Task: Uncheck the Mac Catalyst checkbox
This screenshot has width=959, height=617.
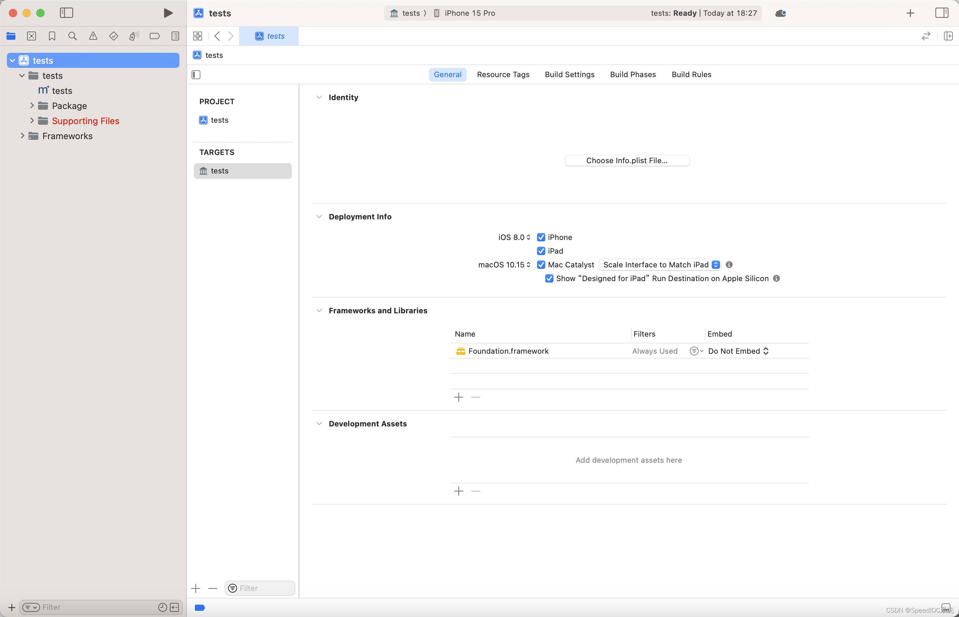Action: tap(541, 264)
